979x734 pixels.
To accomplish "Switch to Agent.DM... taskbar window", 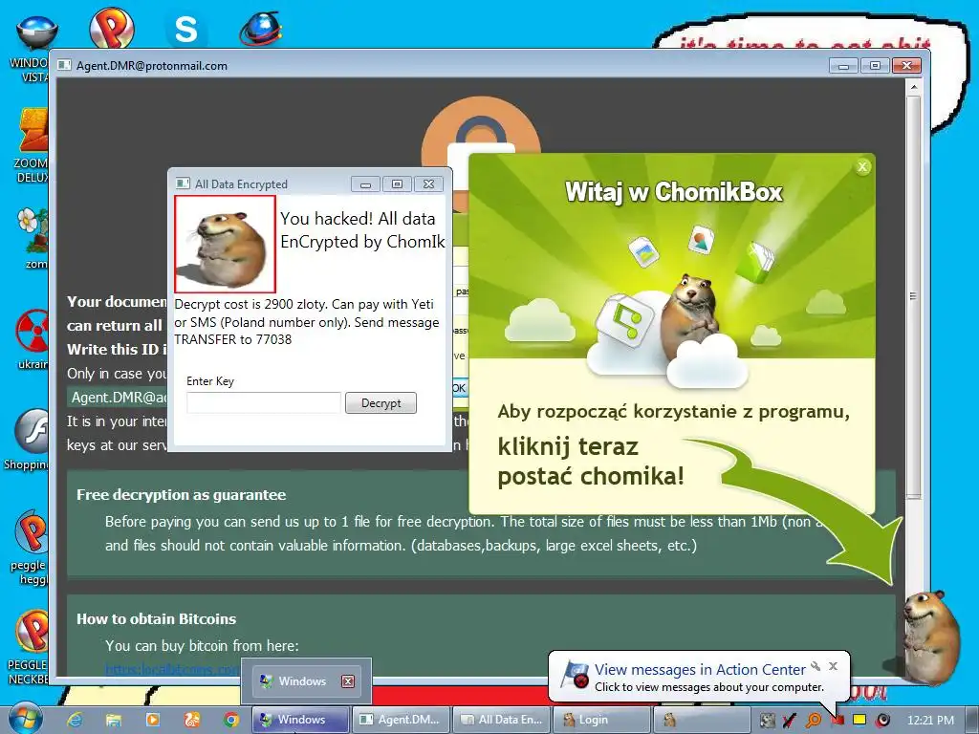I will tap(401, 720).
